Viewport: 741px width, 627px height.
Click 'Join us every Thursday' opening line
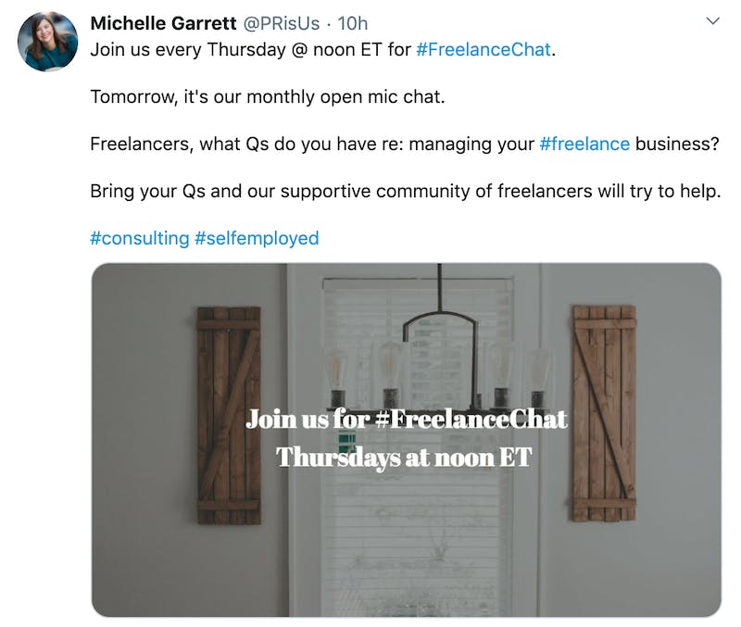click(x=188, y=50)
